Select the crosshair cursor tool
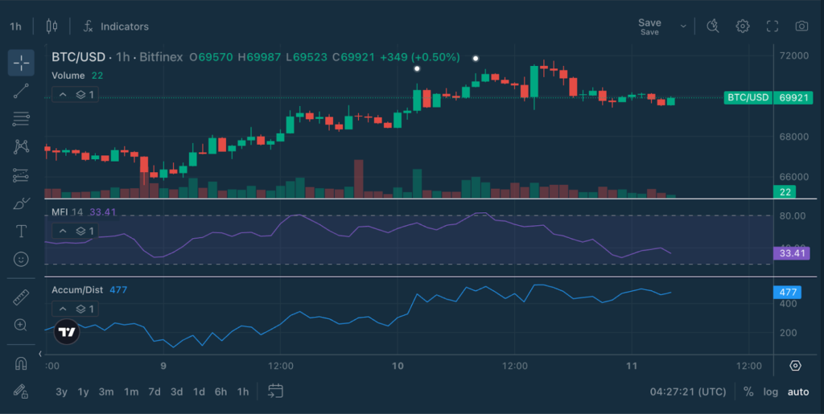This screenshot has width=824, height=414. pos(21,63)
